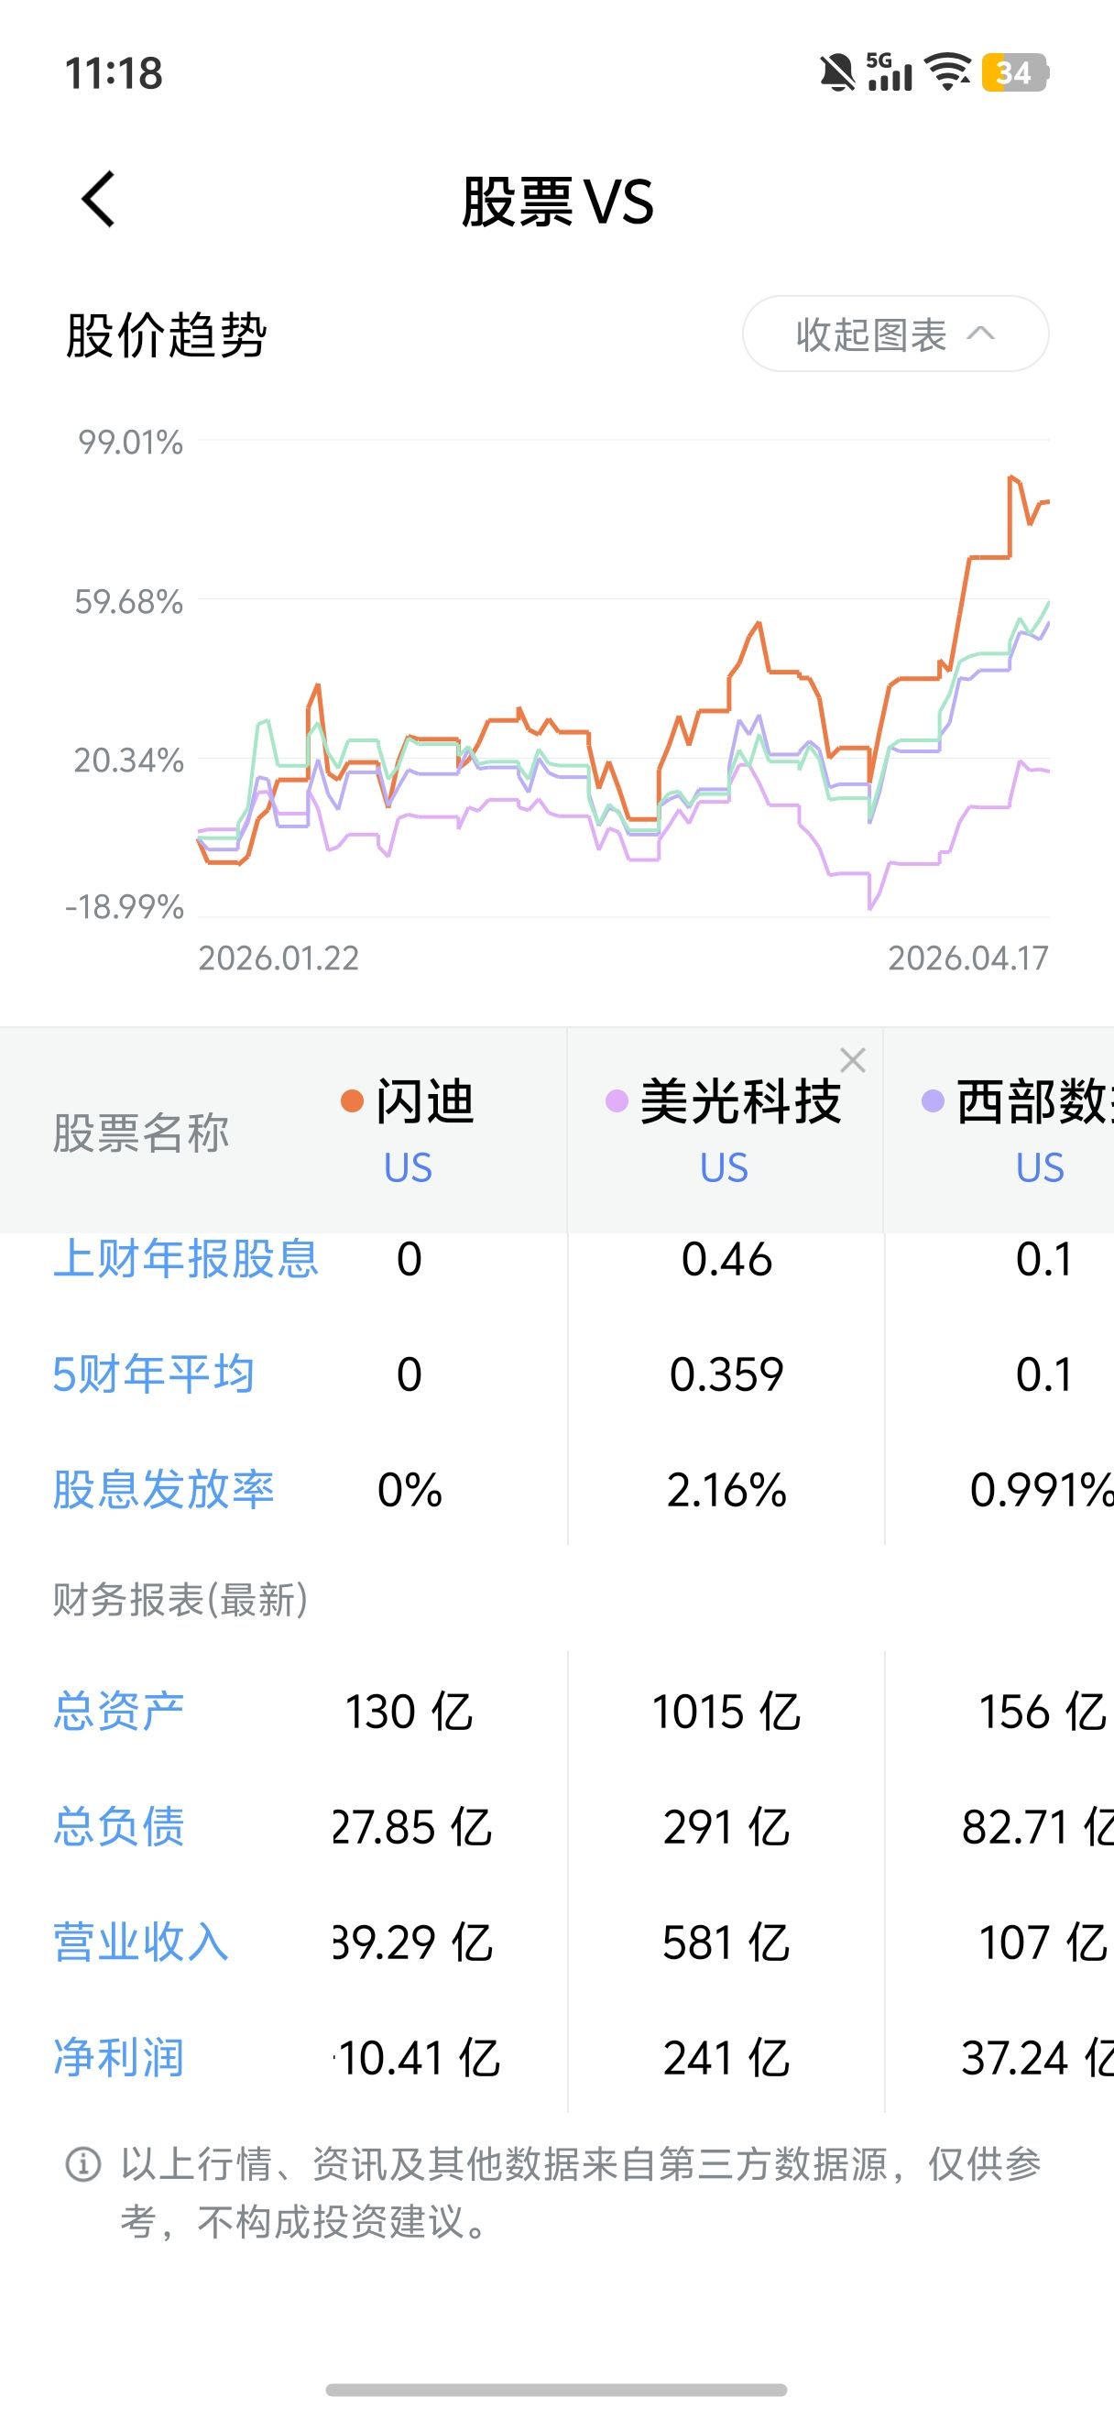
Task: Tap the orange 闪迪 line peak in chart
Action: (1012, 478)
